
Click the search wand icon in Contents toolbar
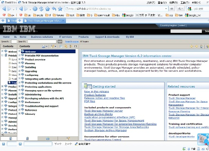point(53,46)
